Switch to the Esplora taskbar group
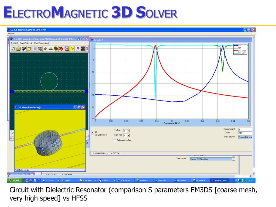The width and height of the screenshot is (276, 207). click(x=88, y=180)
